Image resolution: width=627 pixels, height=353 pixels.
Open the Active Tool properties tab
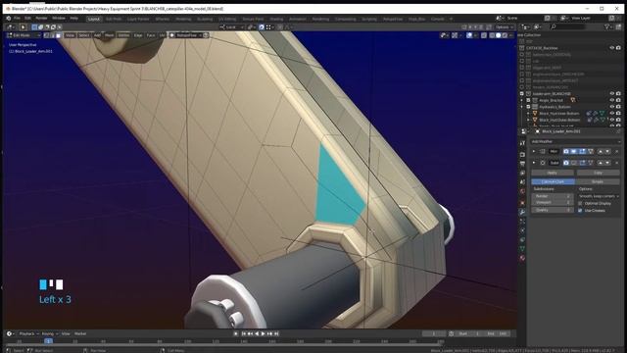click(522, 143)
